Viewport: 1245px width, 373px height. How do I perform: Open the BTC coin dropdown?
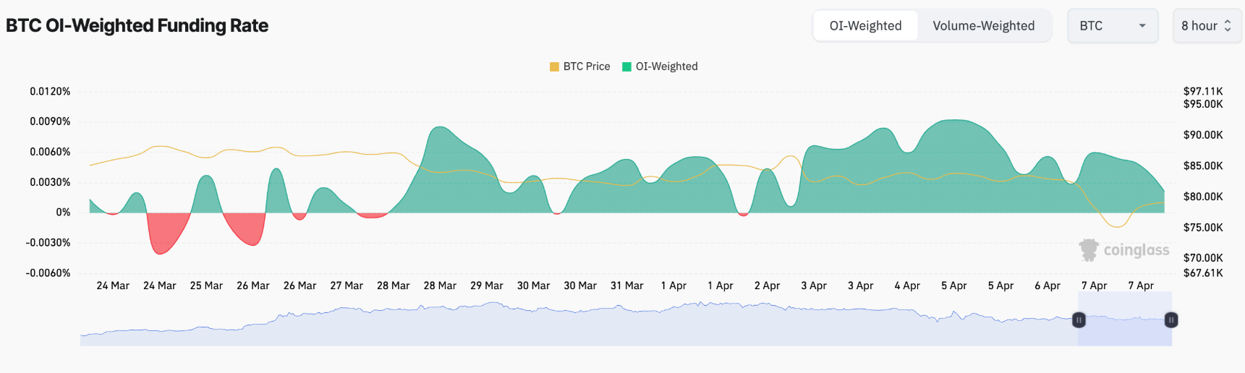click(1113, 26)
